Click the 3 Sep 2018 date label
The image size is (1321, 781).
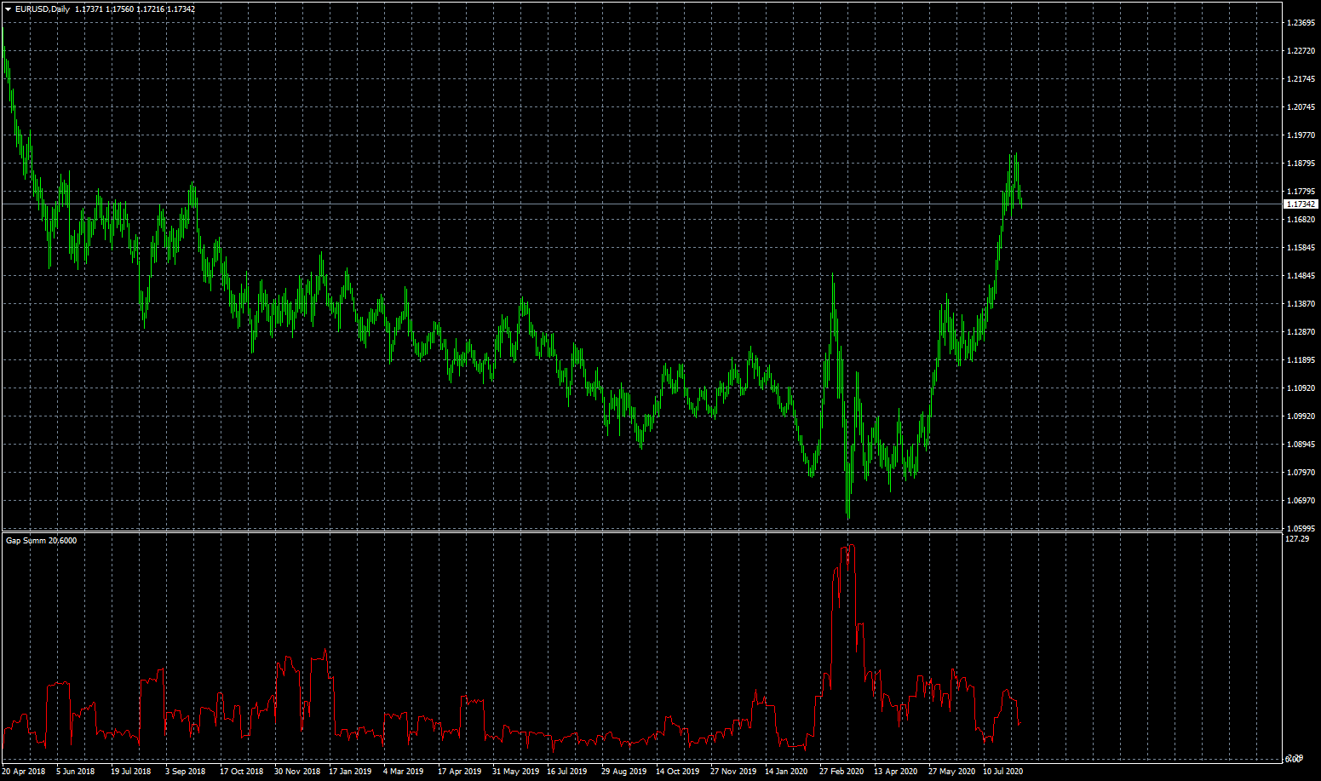(x=186, y=772)
